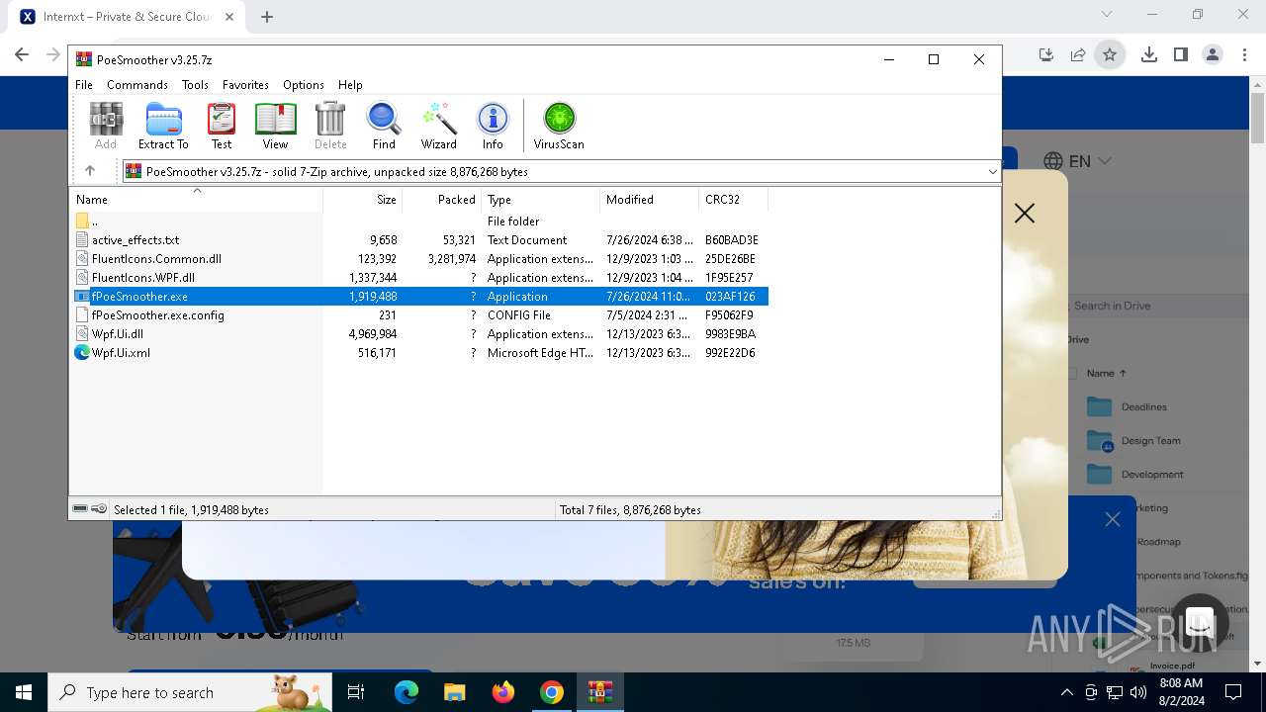Select the parent folder ".." entry
Screen dimensions: 1266x712
[418, 222]
